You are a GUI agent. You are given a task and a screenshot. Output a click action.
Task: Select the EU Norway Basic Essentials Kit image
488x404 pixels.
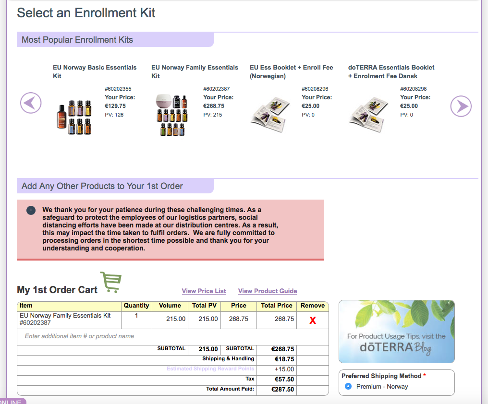point(74,118)
